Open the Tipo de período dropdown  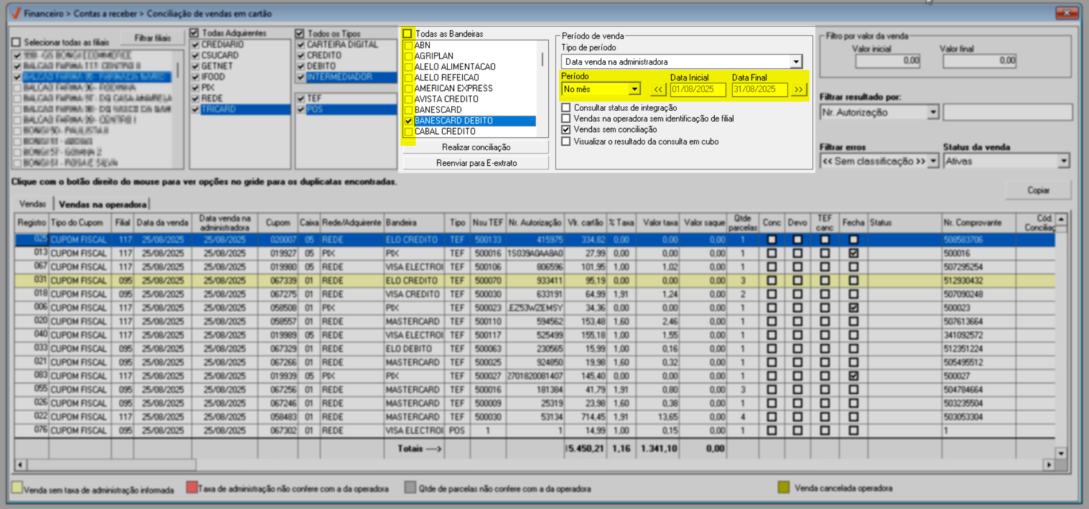(x=796, y=62)
